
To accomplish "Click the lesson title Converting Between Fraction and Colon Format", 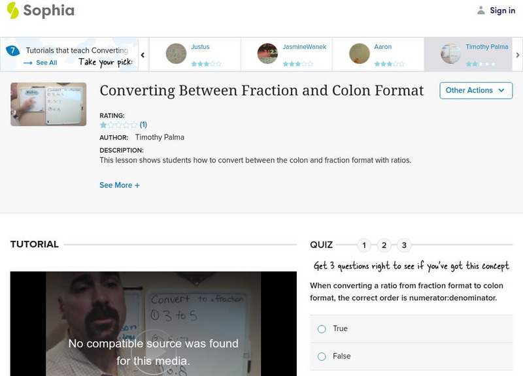I will (x=262, y=91).
